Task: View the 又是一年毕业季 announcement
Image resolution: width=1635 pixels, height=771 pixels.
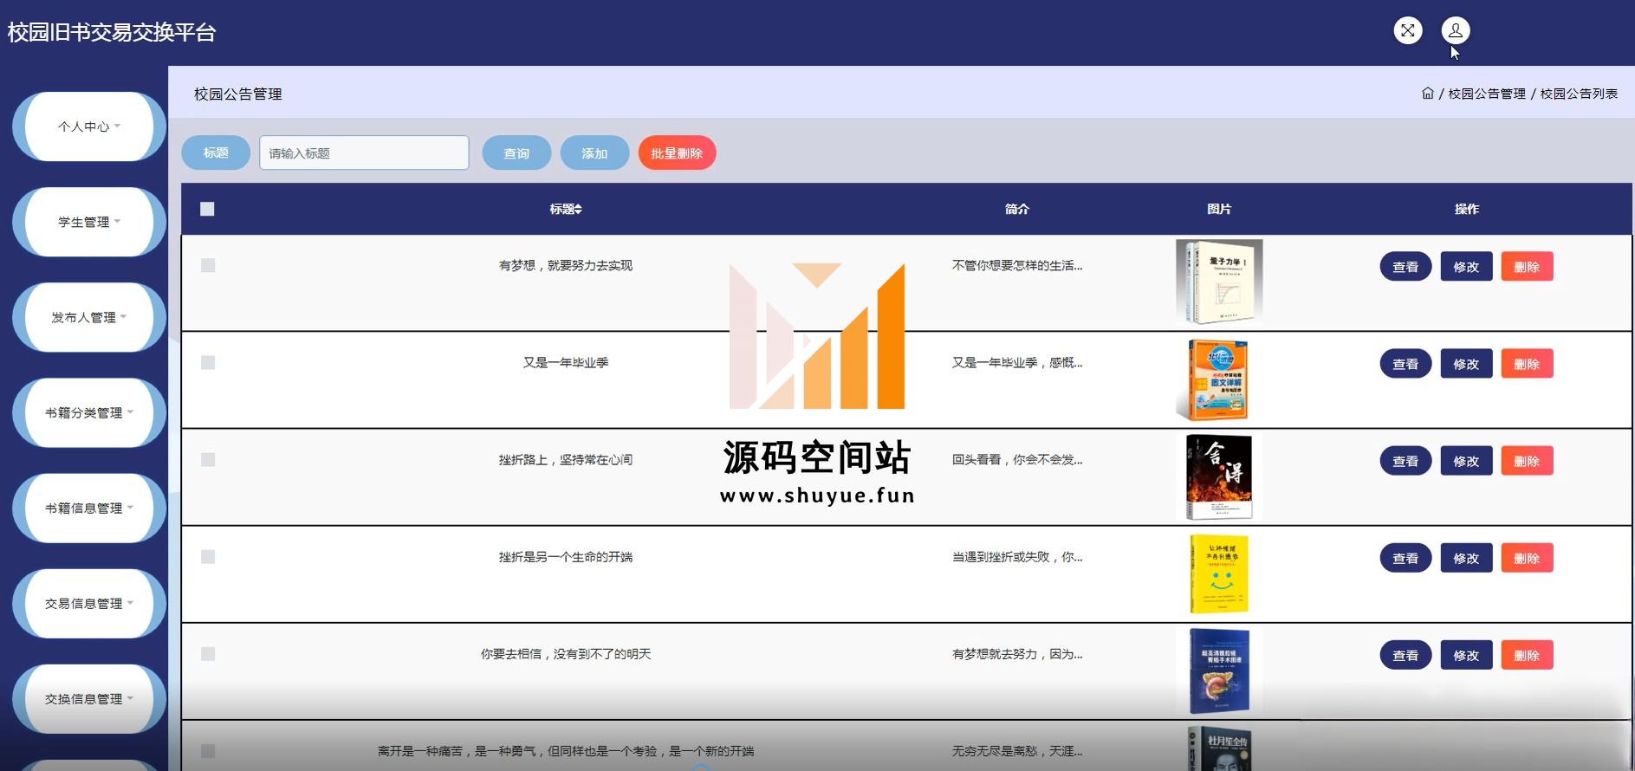Action: pos(1405,364)
